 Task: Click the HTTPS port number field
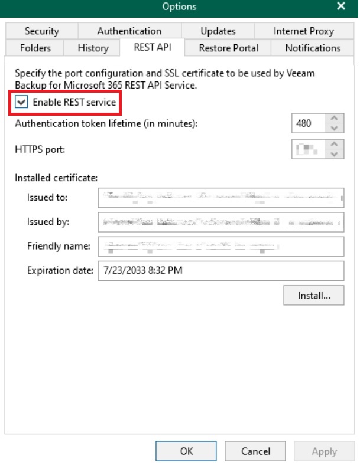[x=309, y=149]
